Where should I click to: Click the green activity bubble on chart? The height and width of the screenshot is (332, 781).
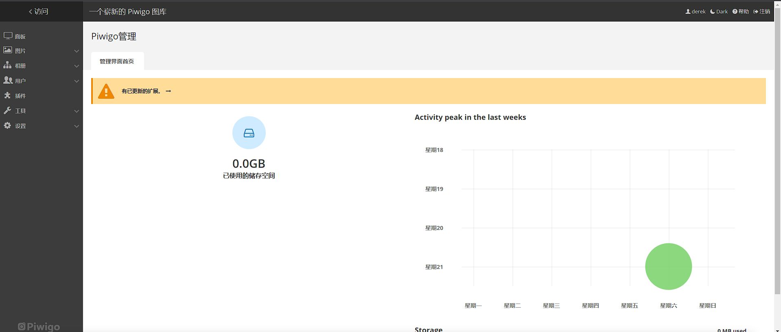pyautogui.click(x=668, y=267)
